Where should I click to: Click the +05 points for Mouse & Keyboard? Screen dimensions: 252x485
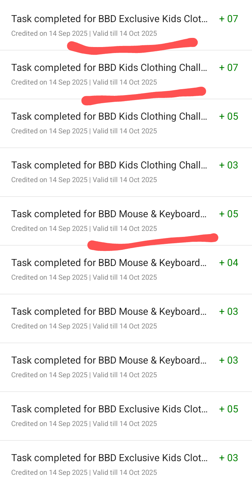pos(229,214)
